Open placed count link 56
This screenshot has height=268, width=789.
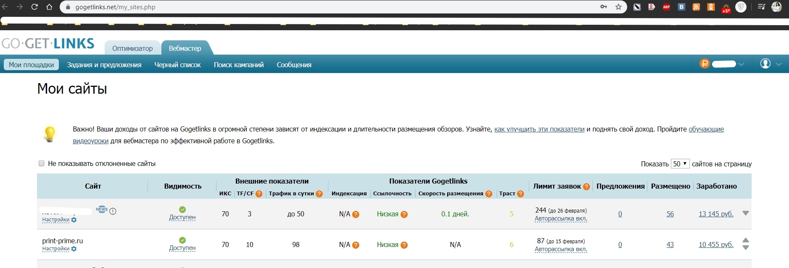tap(670, 214)
